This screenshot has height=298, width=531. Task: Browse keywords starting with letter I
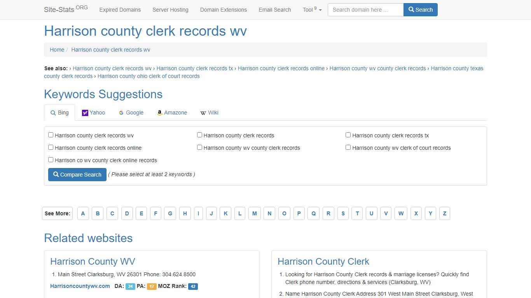[x=198, y=213]
